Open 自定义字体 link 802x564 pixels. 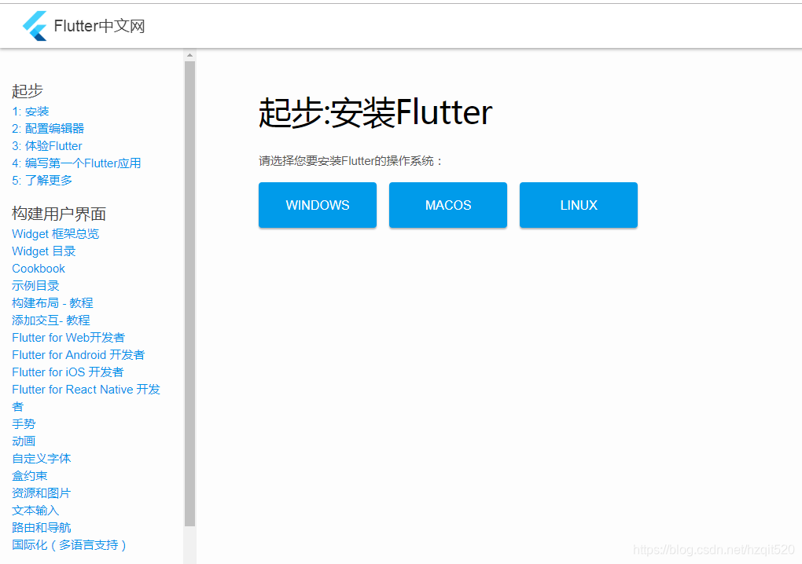click(42, 458)
